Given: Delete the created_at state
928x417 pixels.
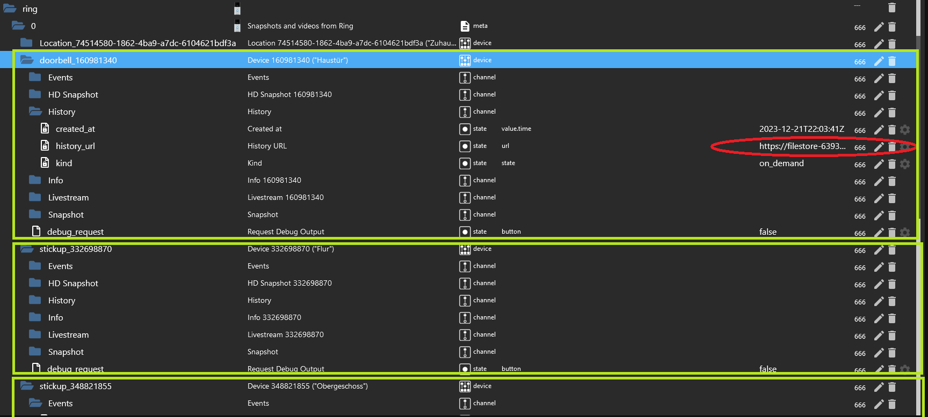Looking at the screenshot, I should pyautogui.click(x=892, y=130).
